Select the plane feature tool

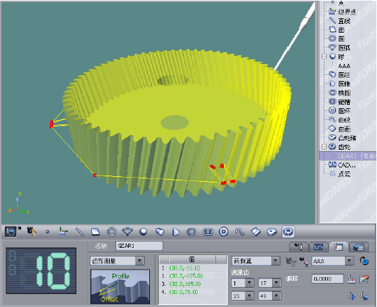click(95, 231)
